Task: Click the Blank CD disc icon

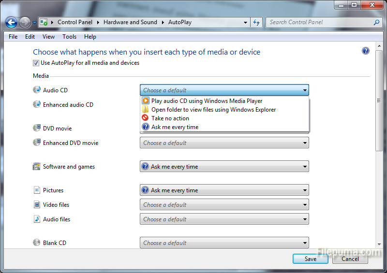Action: tap(37, 243)
